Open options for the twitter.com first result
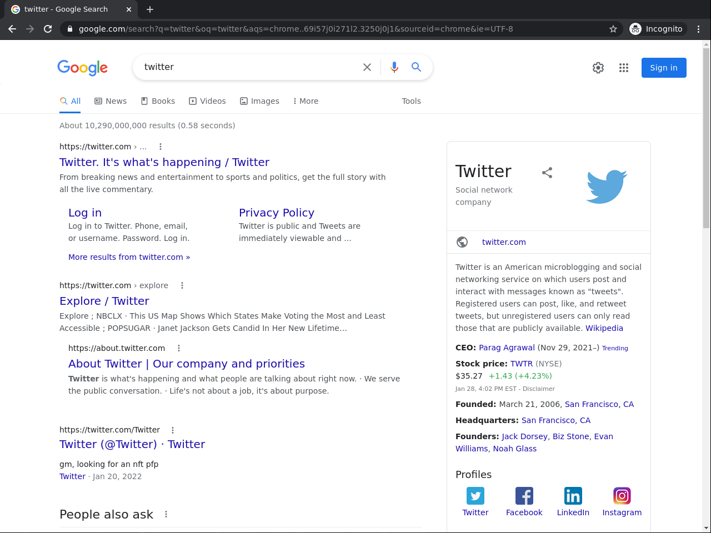Screen dimensions: 711x533 161,147
